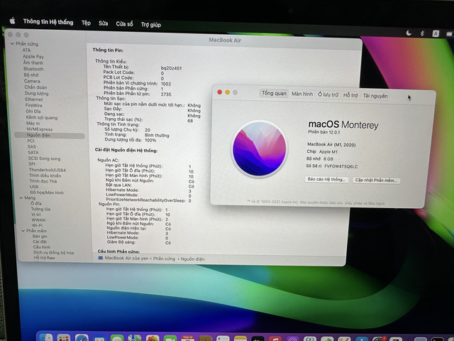Open Launchpad from the Dock
The height and width of the screenshot is (341, 454).
[x=63, y=338]
